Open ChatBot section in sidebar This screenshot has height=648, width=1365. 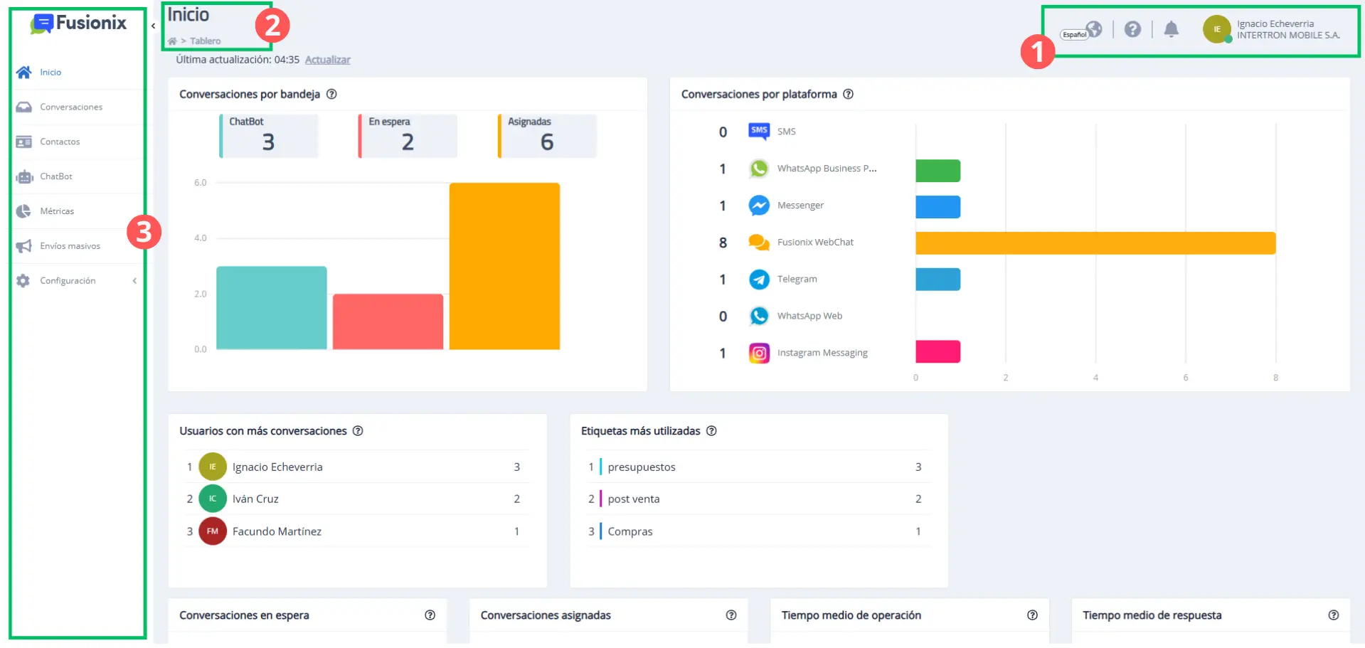pos(56,176)
